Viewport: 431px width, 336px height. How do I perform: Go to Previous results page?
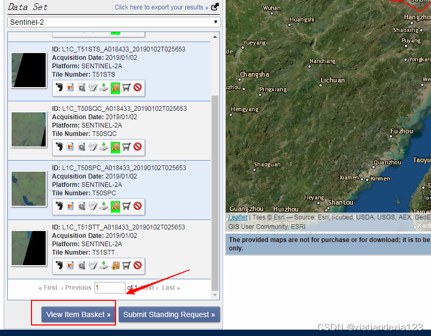tap(76, 288)
